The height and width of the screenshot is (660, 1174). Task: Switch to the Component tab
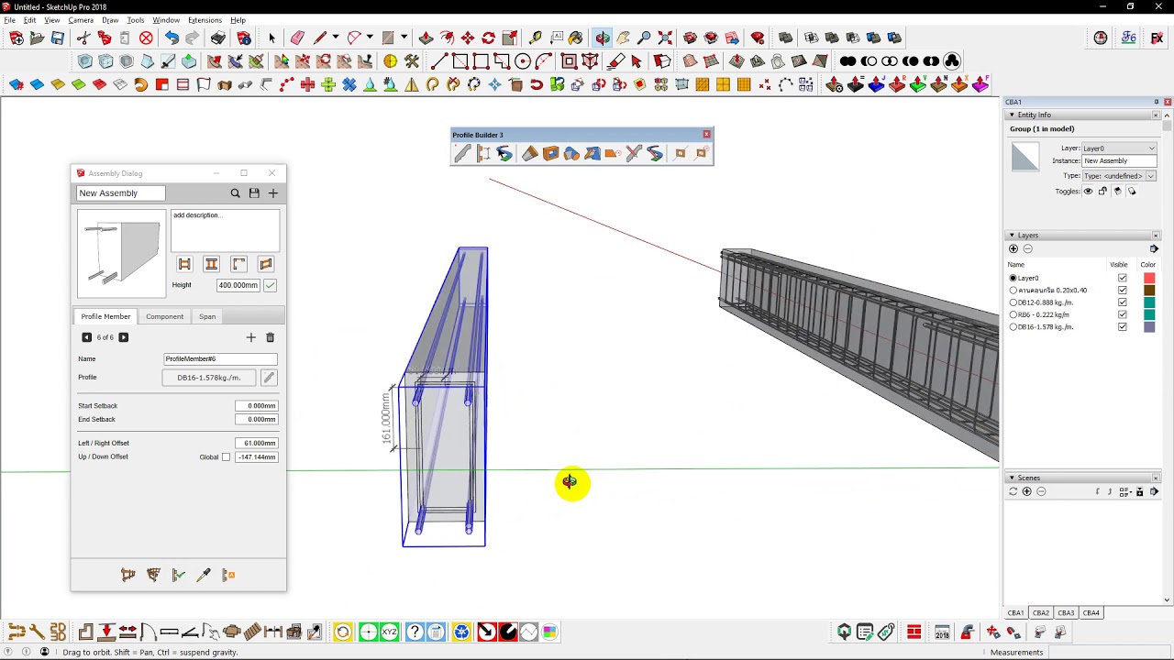pyautogui.click(x=164, y=316)
